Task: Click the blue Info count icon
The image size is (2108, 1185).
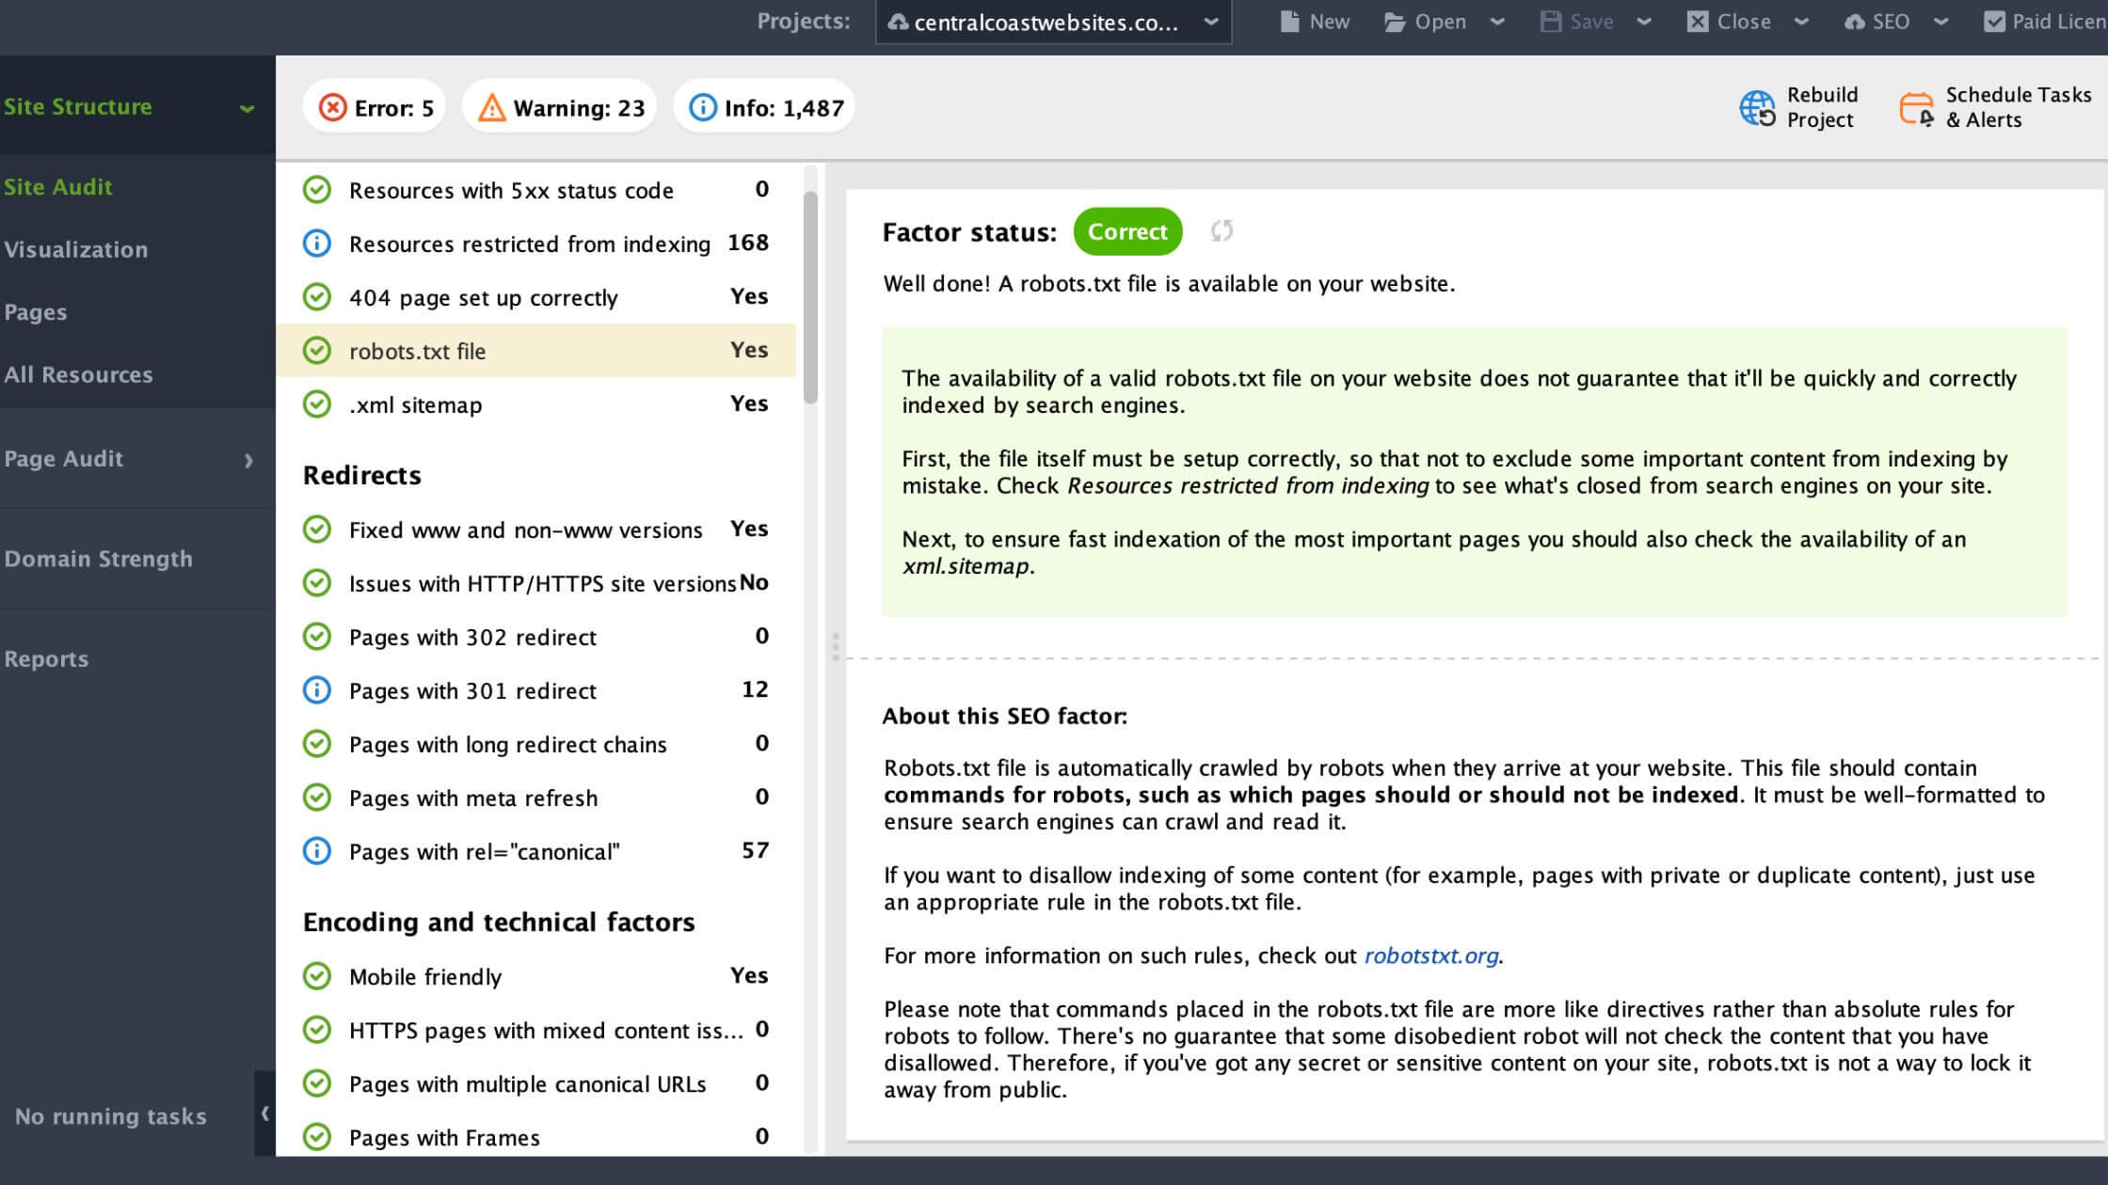Action: coord(702,108)
